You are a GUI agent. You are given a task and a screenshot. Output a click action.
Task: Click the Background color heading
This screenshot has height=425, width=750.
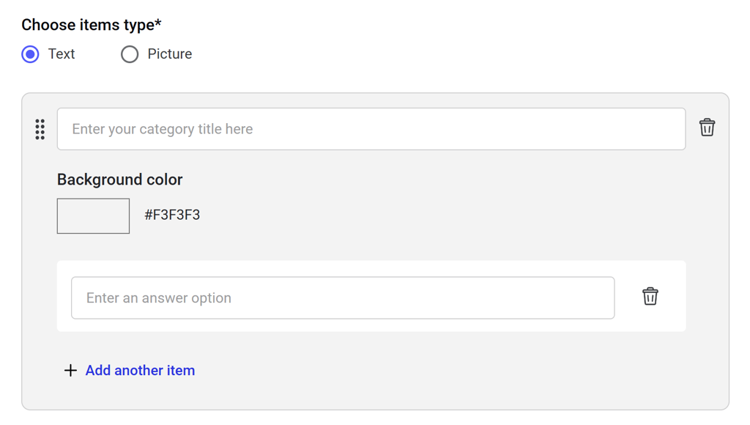point(120,180)
